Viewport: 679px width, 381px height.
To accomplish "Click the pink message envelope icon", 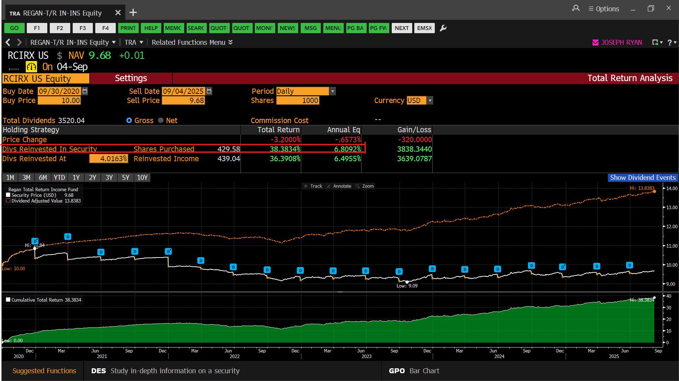I will coord(595,42).
